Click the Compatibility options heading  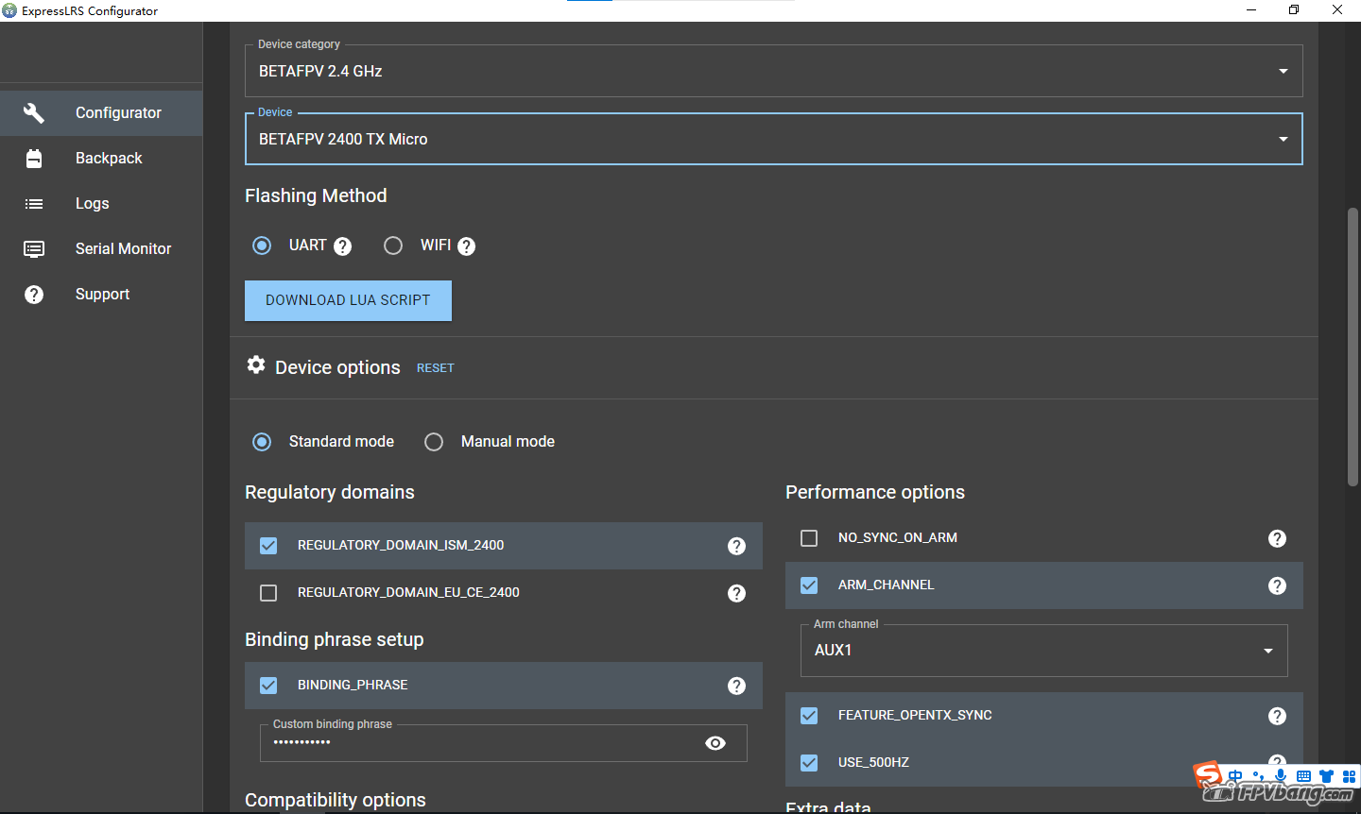click(336, 801)
